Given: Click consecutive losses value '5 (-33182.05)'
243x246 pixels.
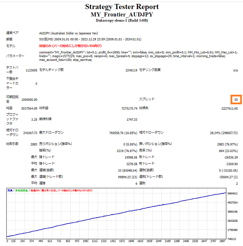Looking at the screenshot, I should tap(228, 171).
